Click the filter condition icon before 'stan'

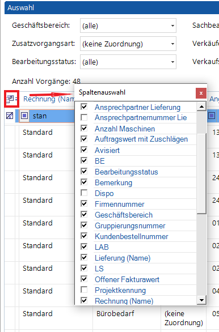click(x=24, y=116)
